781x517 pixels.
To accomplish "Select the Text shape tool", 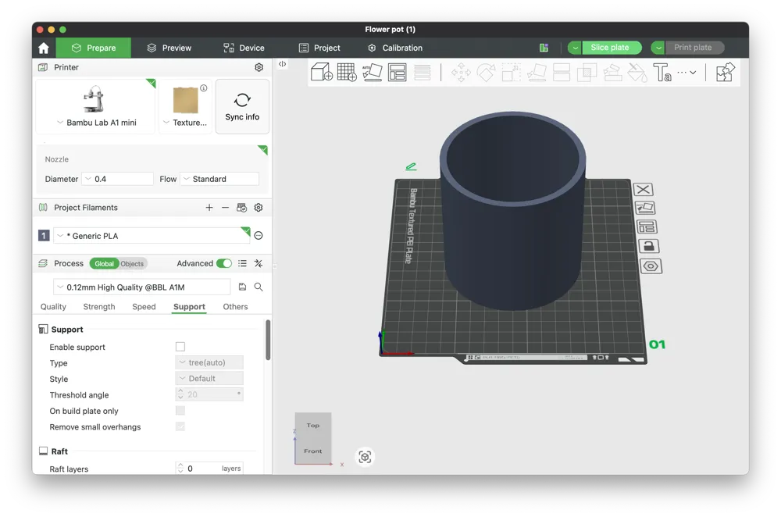I will (662, 73).
